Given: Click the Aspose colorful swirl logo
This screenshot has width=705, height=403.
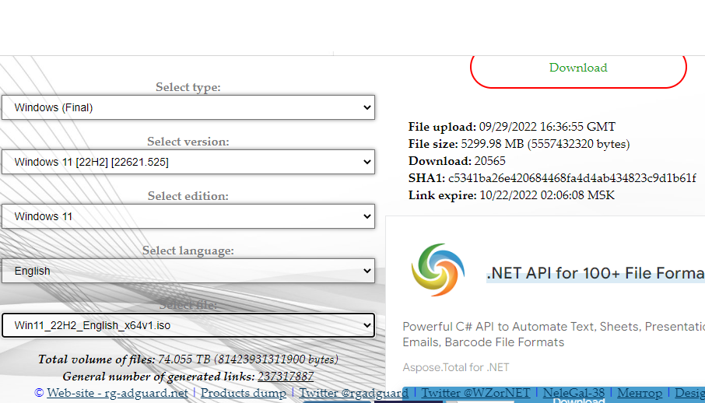Looking at the screenshot, I should click(x=437, y=270).
